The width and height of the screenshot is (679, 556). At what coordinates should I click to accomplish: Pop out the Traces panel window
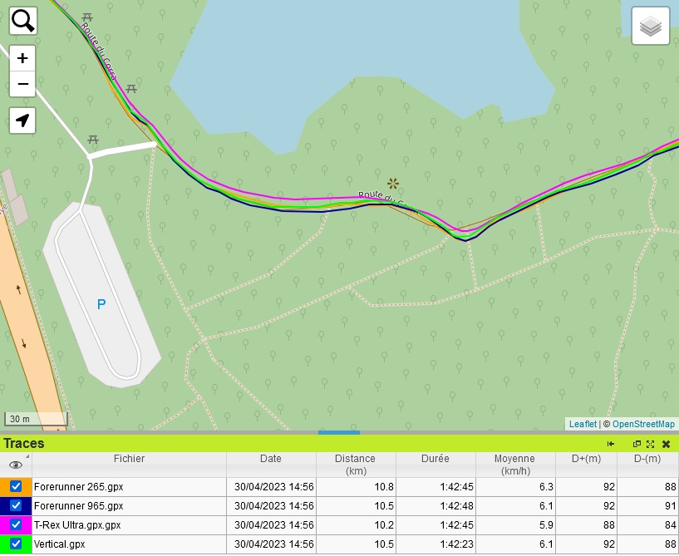click(x=637, y=444)
